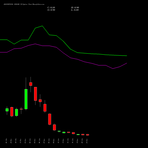Select the green candle for 26 Dec
Screen dimensions: 148x148
[x=7, y=110]
